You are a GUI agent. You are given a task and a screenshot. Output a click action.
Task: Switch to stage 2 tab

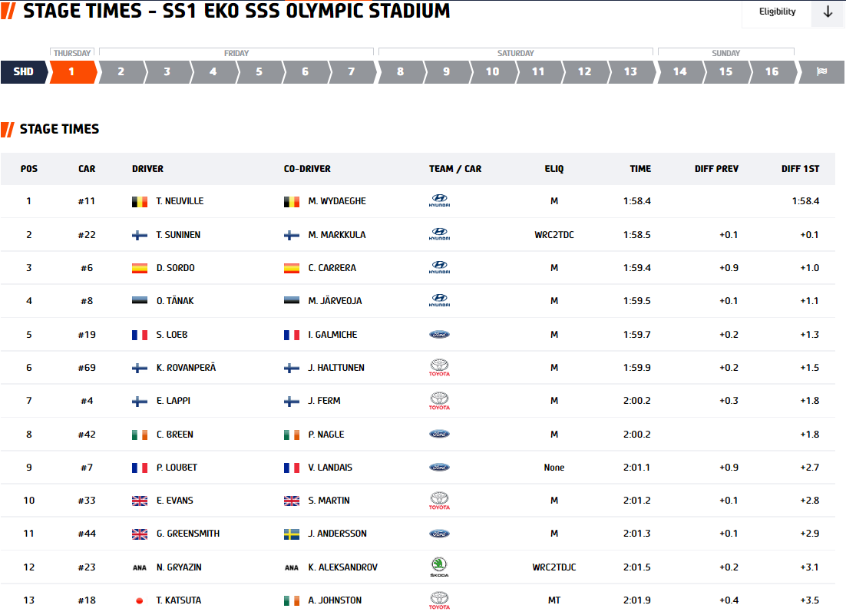click(121, 71)
